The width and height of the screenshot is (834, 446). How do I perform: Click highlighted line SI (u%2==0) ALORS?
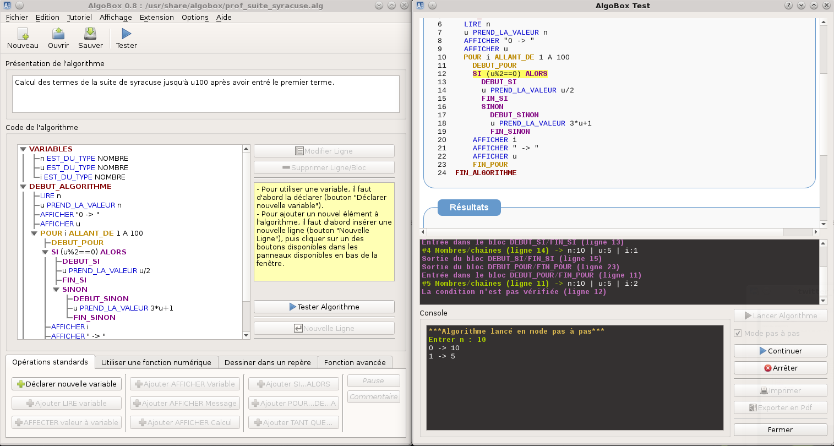[x=510, y=73]
